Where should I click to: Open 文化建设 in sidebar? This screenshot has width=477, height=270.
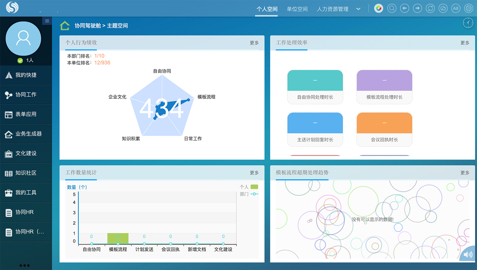(26, 153)
